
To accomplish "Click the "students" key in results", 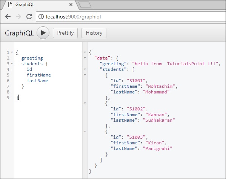I will [113, 69].
